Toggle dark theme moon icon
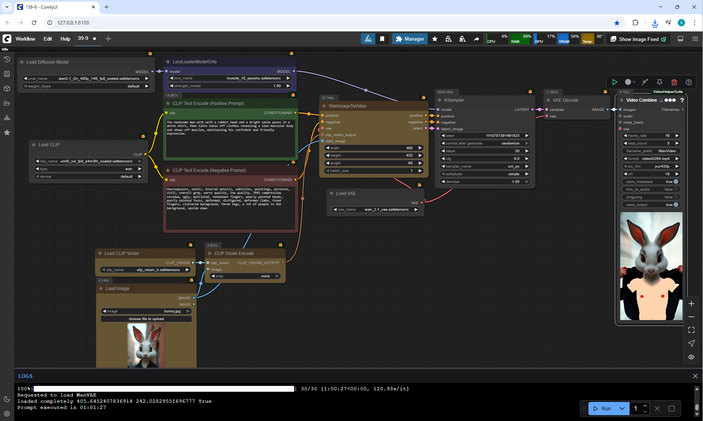The width and height of the screenshot is (703, 421). pos(7,399)
